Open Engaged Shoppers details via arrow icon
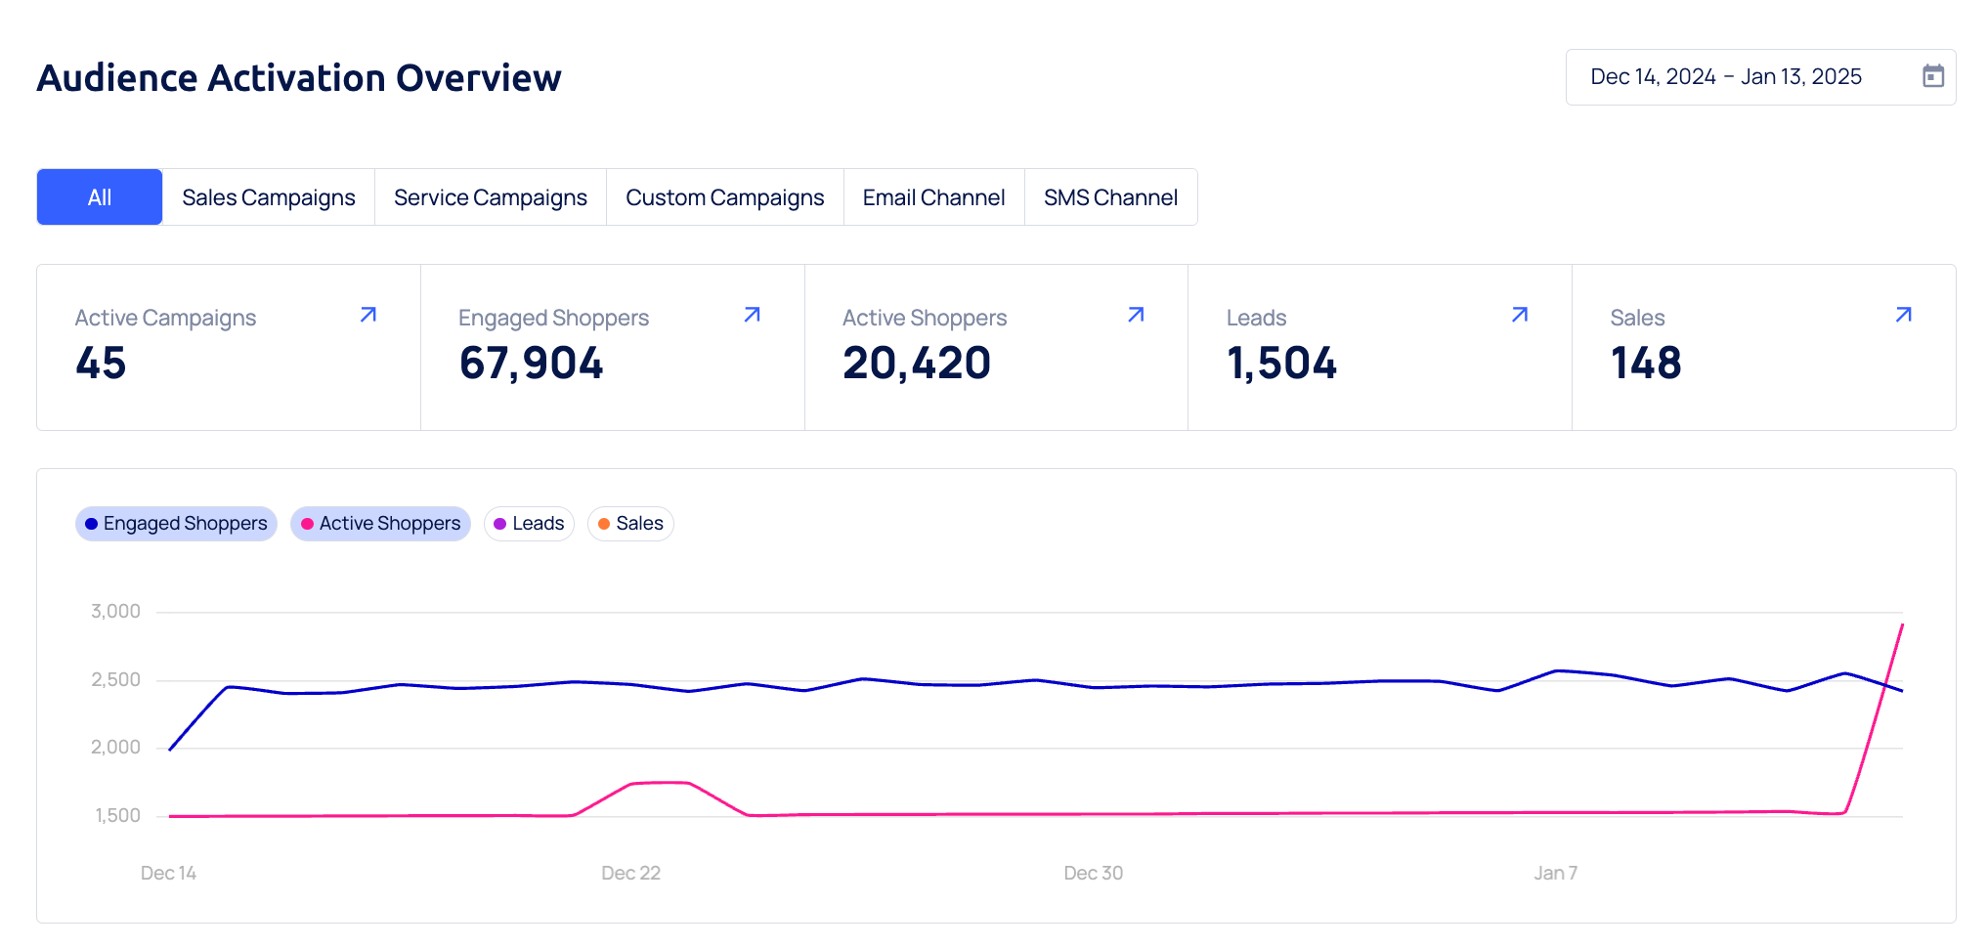 click(x=752, y=315)
